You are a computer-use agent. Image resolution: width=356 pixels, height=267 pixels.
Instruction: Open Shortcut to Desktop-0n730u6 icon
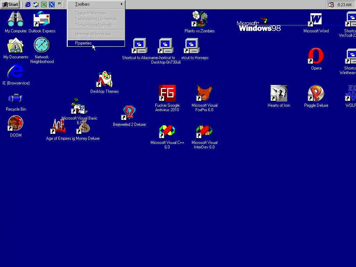coord(166,51)
